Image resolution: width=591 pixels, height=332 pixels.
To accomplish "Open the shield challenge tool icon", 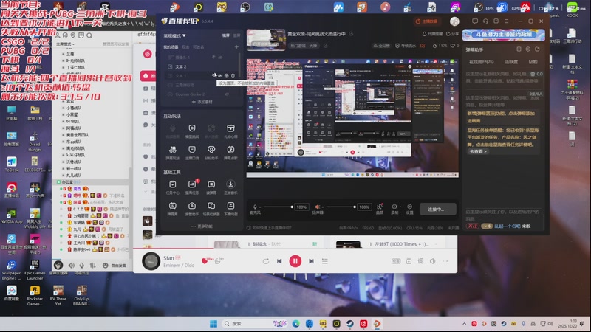I will tap(192, 128).
